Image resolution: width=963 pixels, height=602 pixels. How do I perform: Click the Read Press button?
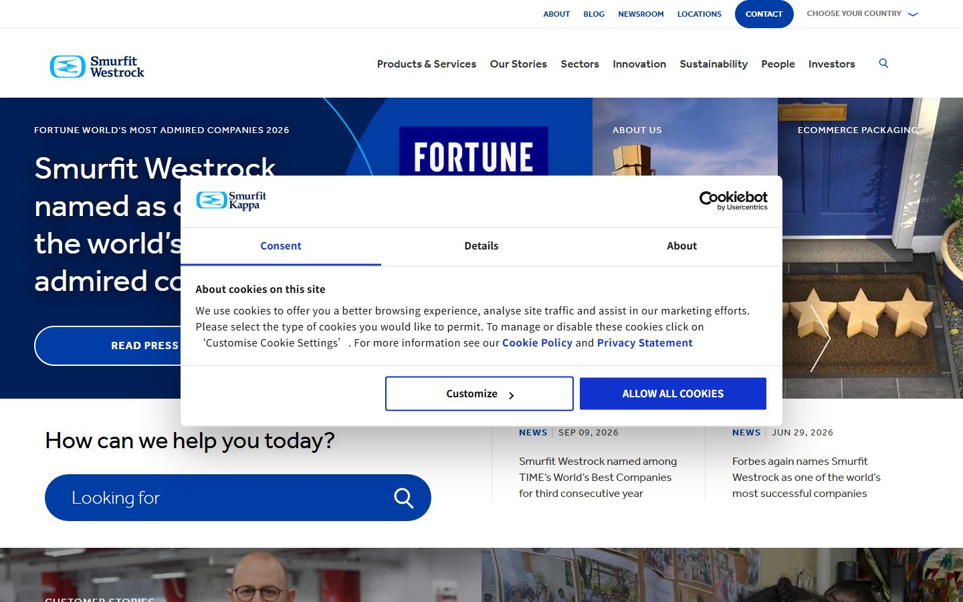click(108, 346)
